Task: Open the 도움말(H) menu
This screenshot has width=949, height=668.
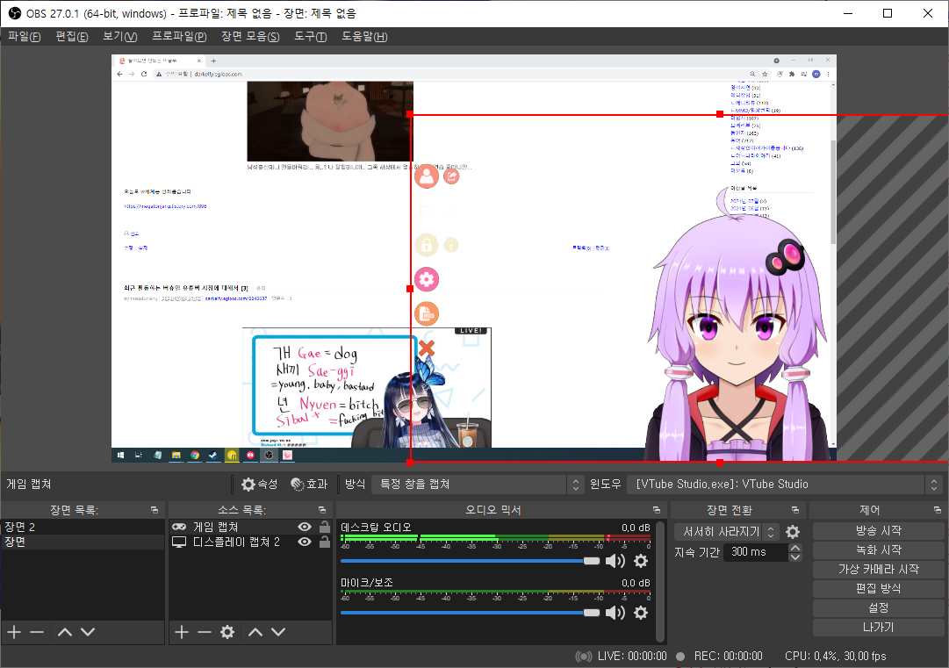Action: coord(364,36)
